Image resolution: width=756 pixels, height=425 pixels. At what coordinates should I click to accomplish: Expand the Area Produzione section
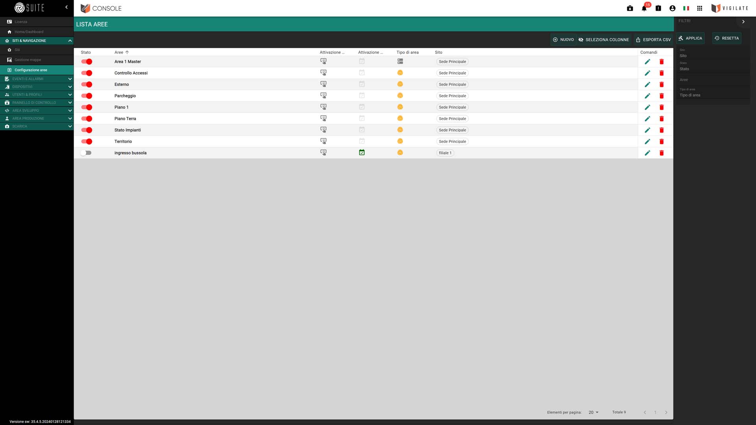click(37, 118)
